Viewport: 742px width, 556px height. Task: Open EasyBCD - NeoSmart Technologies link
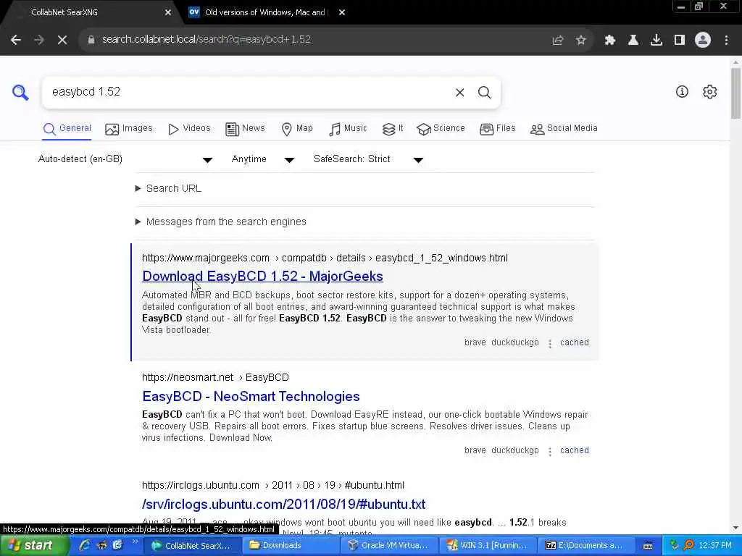251,397
